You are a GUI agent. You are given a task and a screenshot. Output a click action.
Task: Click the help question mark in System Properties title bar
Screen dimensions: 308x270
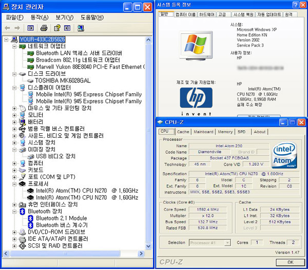(x=296, y=5)
